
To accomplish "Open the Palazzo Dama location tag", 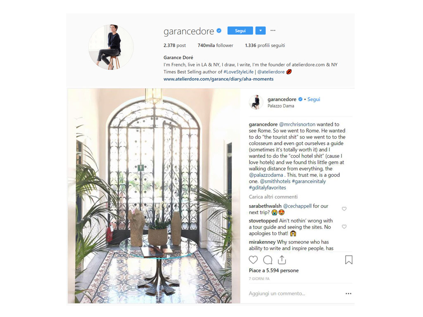I will 281,106.
